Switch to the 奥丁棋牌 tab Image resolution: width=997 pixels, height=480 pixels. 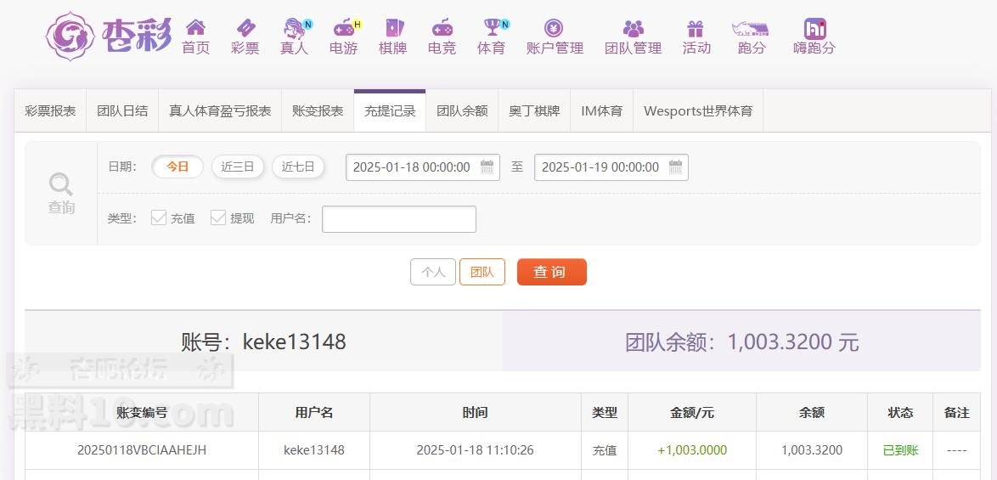click(535, 110)
